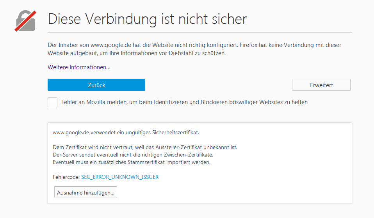
Task: Click paragraph starting 'Der Inhaber von www.google.de'
Action: (x=194, y=49)
